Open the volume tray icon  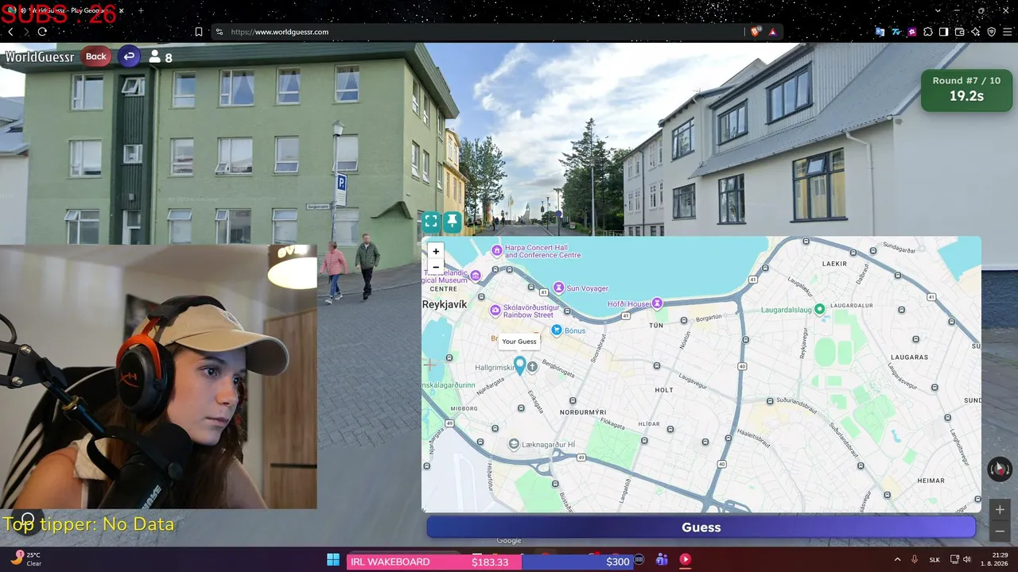(x=967, y=560)
